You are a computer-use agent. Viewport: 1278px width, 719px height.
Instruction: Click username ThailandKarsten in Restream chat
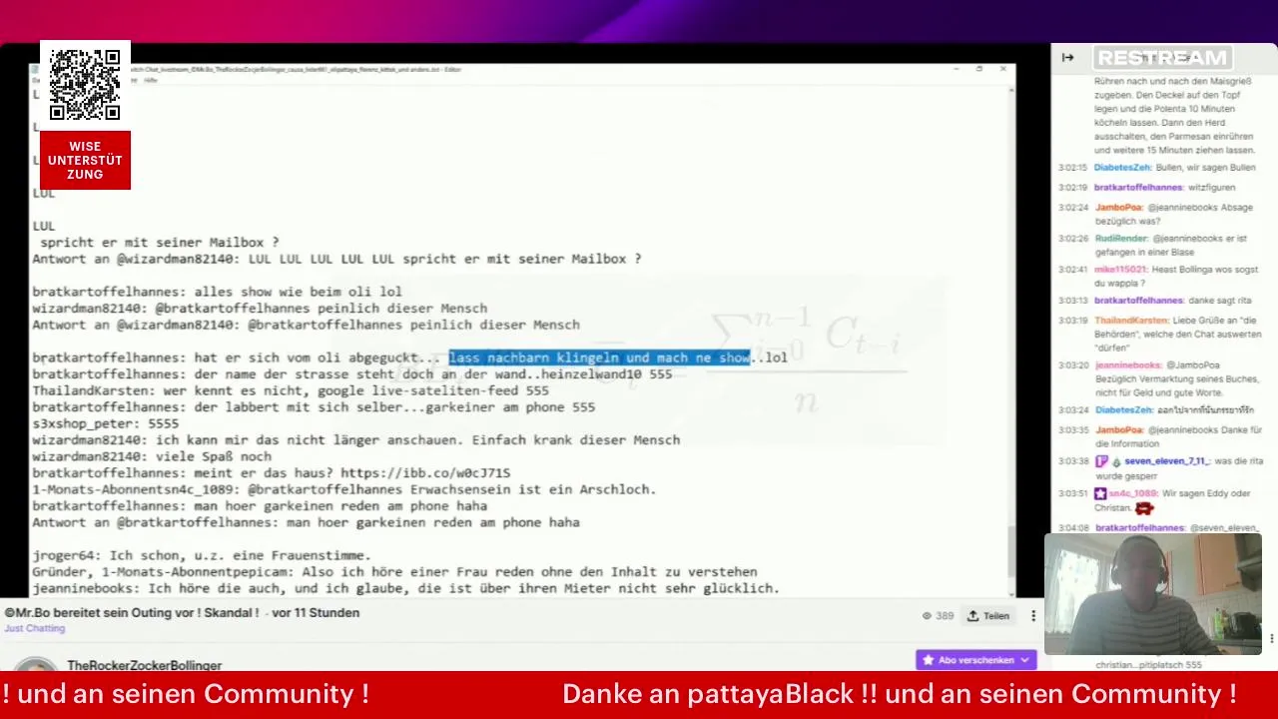[1131, 321]
